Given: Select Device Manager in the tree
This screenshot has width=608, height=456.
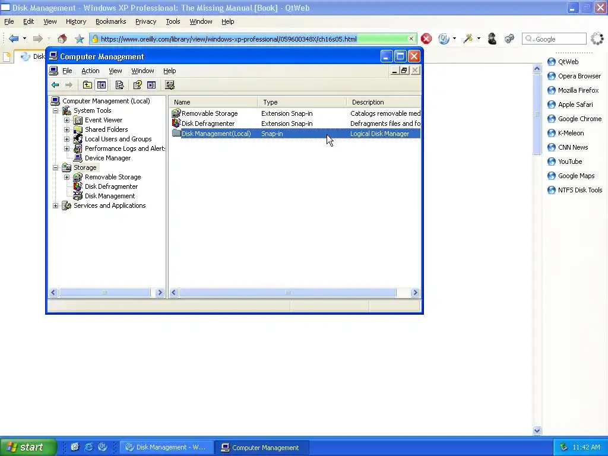Looking at the screenshot, I should 107,158.
